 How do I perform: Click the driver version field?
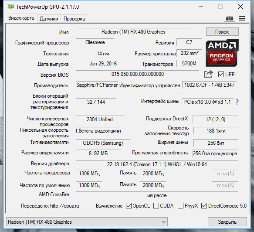coord(157,164)
